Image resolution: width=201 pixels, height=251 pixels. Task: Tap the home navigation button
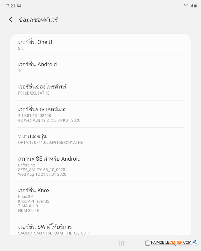[x=147, y=243]
